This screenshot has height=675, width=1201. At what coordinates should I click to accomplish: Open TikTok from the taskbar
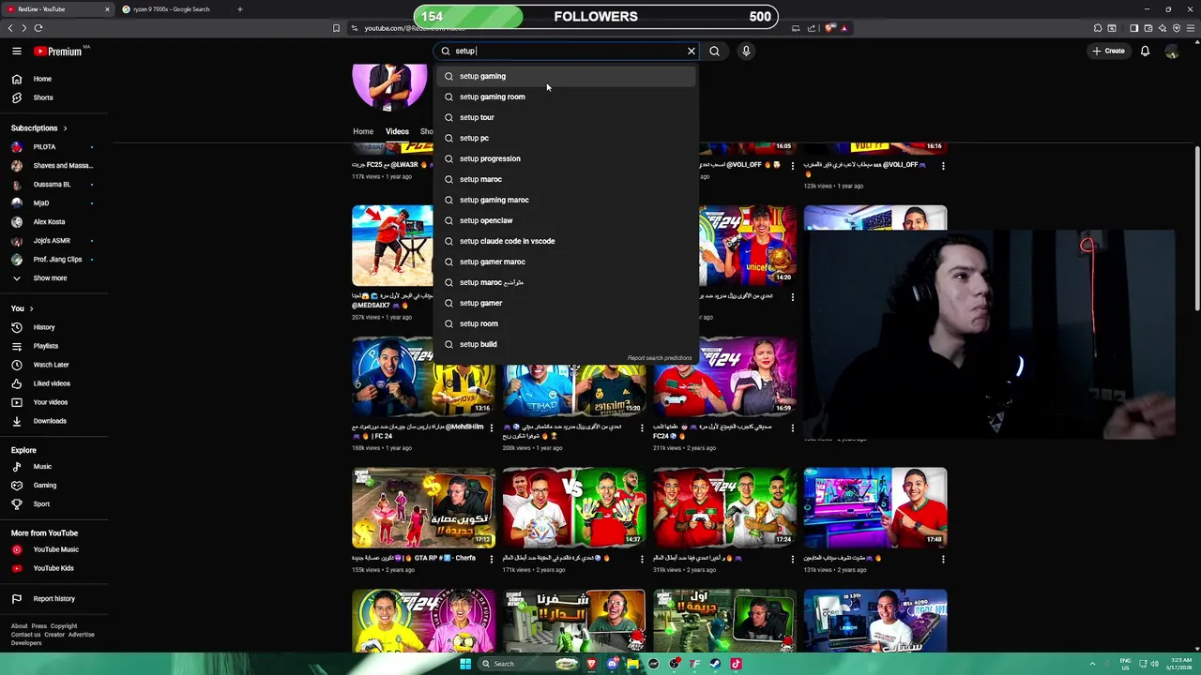[736, 664]
